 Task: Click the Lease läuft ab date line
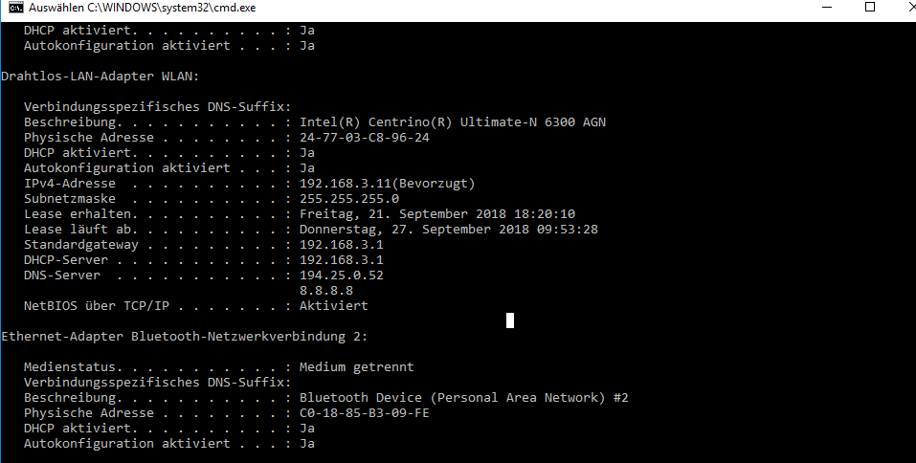tap(311, 229)
